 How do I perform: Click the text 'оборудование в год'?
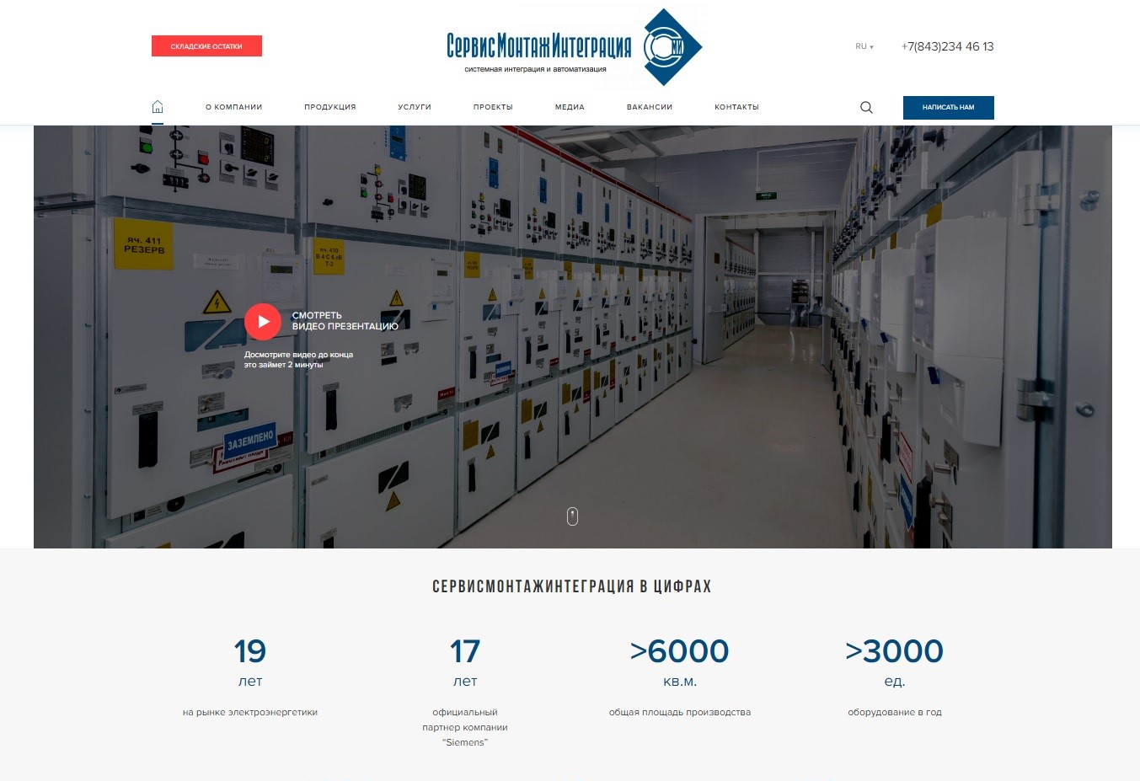(x=895, y=713)
